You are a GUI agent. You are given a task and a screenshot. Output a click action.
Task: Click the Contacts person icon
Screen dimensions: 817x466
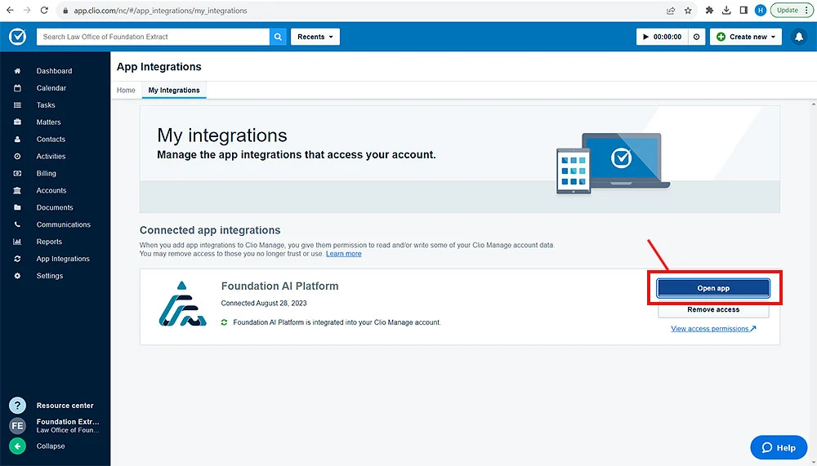[17, 139]
